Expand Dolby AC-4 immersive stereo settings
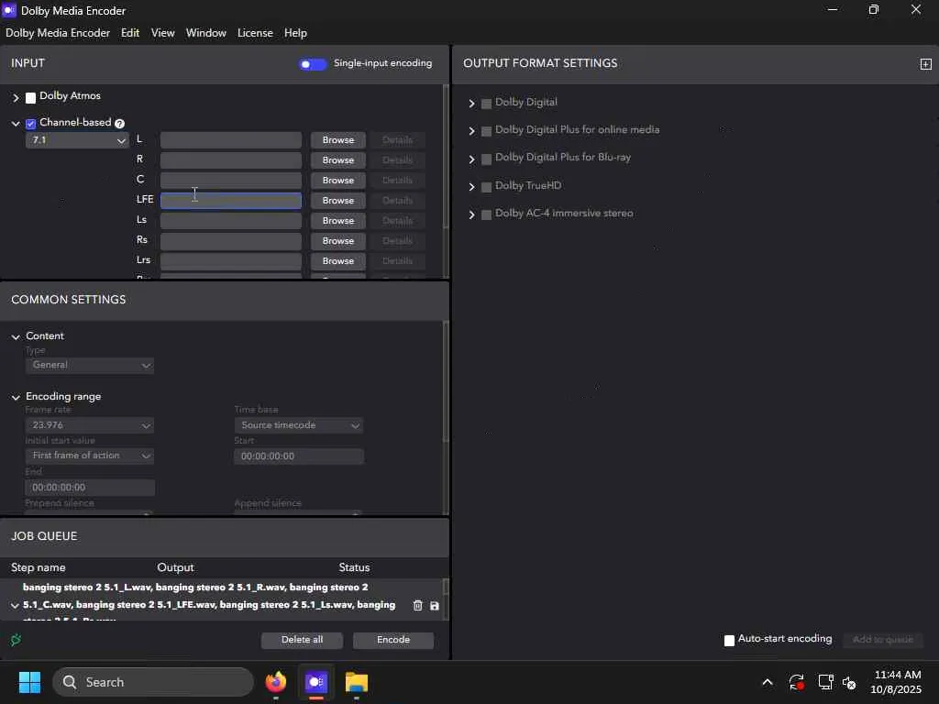 (472, 214)
